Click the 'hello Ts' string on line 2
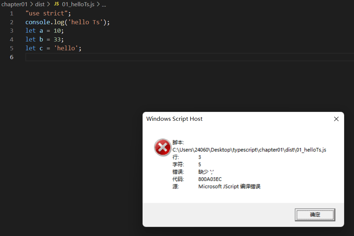This screenshot has width=354, height=236. [x=84, y=22]
